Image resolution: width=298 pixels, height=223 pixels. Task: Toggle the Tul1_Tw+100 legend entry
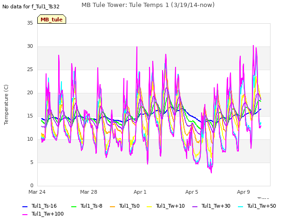point(43,214)
